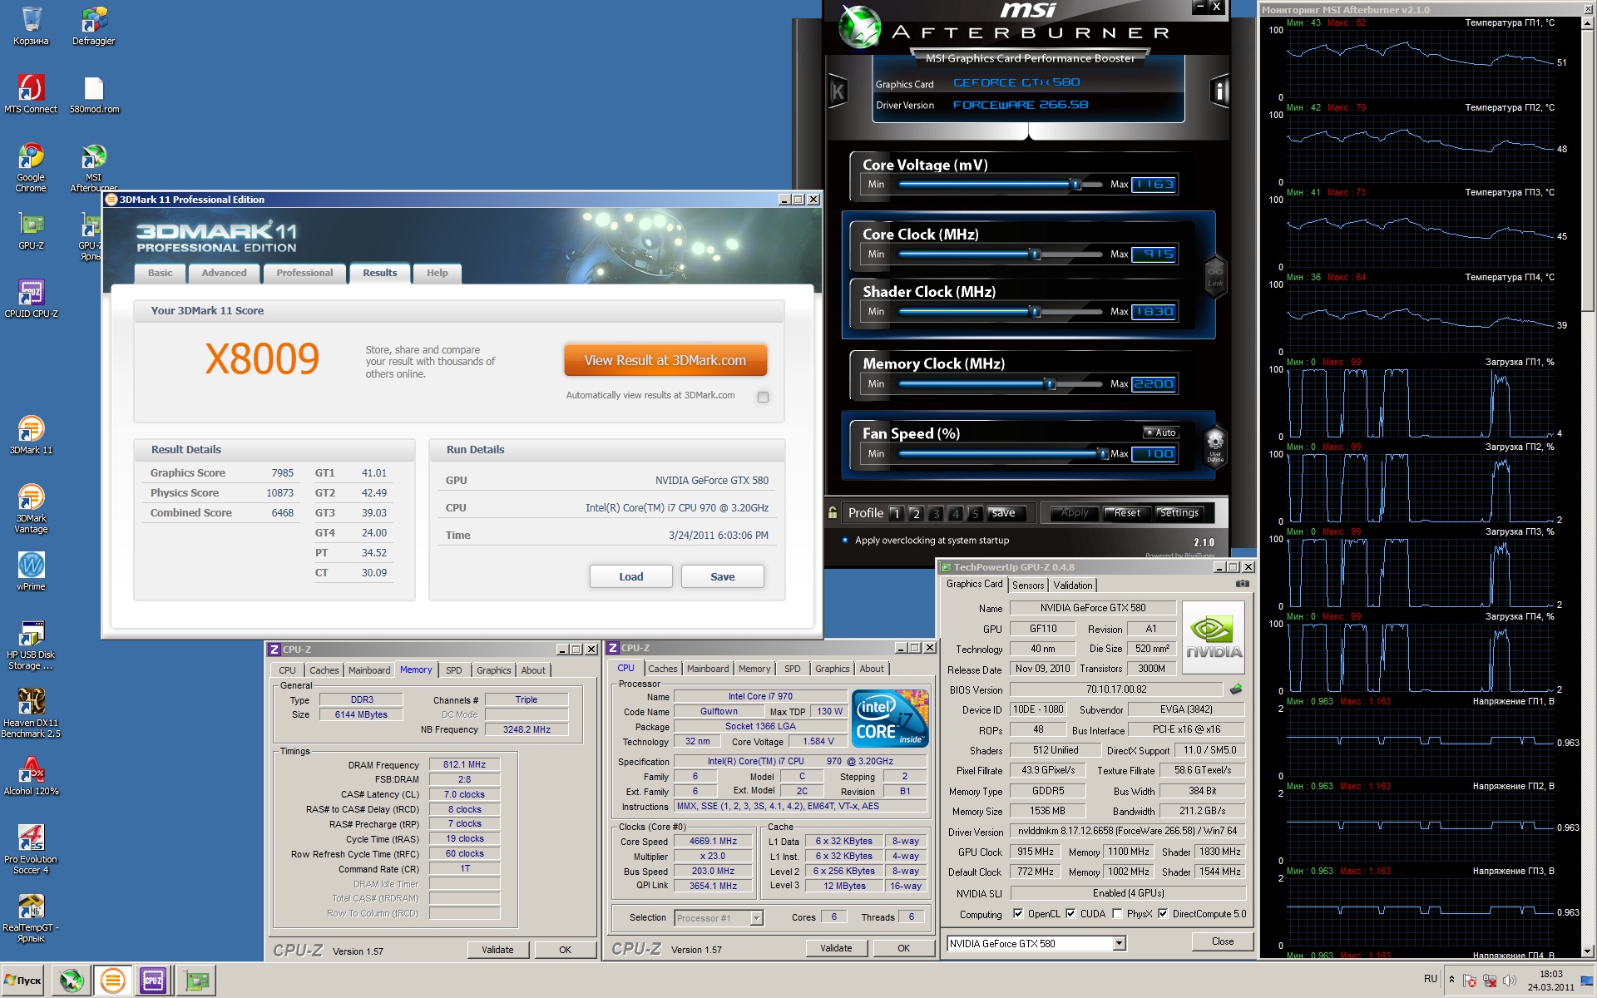Click the GPU-Z camera screenshot icon
The width and height of the screenshot is (1597, 998).
(x=1242, y=584)
